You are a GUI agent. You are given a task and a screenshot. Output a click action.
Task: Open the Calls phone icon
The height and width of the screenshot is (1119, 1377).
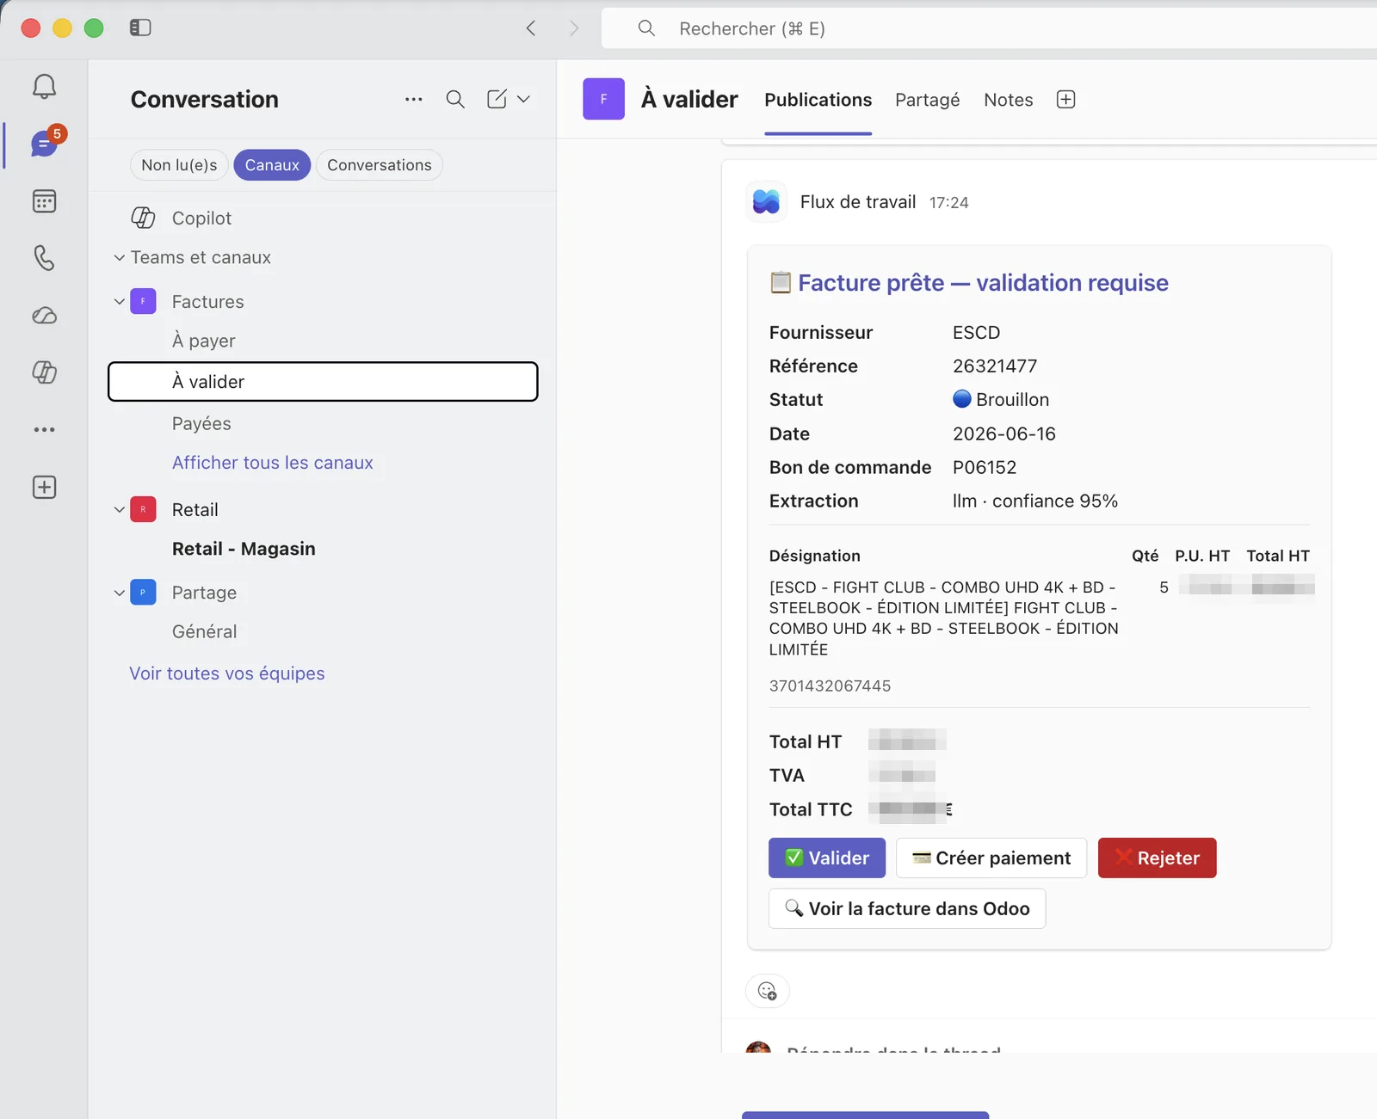(x=44, y=257)
